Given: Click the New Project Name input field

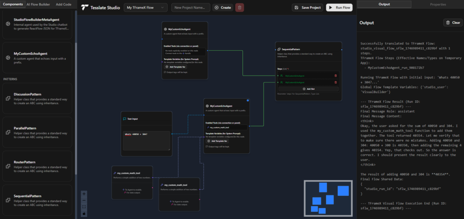Looking at the screenshot, I should coord(191,7).
